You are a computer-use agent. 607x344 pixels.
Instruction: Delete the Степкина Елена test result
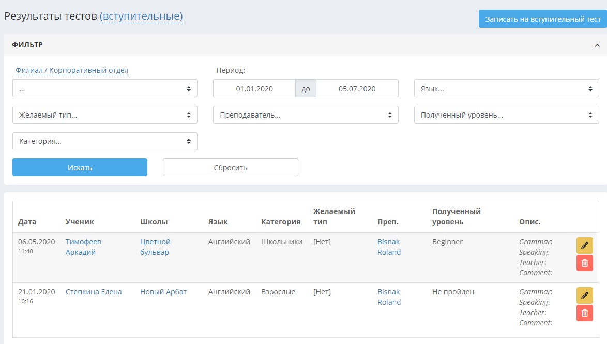[x=585, y=313]
